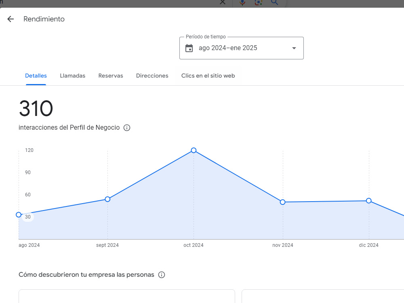Select the Direcciones tab

(152, 76)
